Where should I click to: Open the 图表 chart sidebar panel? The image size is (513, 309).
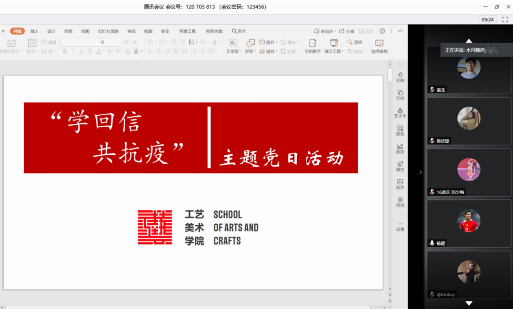coord(400,149)
